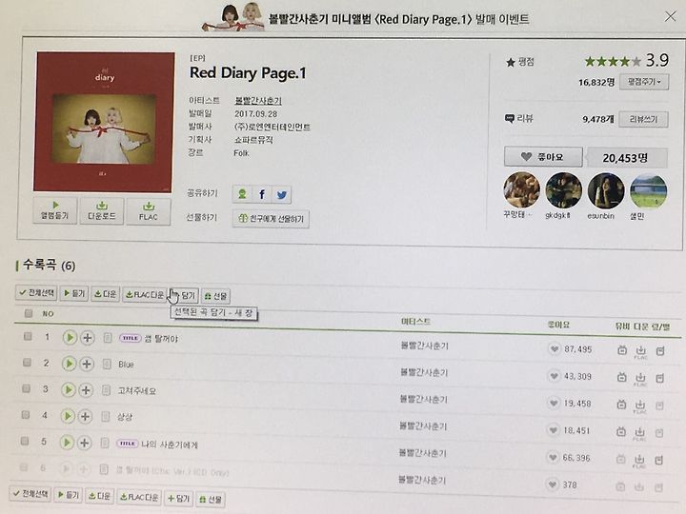
Task: Open lyrics icon for track 3
Action: [107, 390]
